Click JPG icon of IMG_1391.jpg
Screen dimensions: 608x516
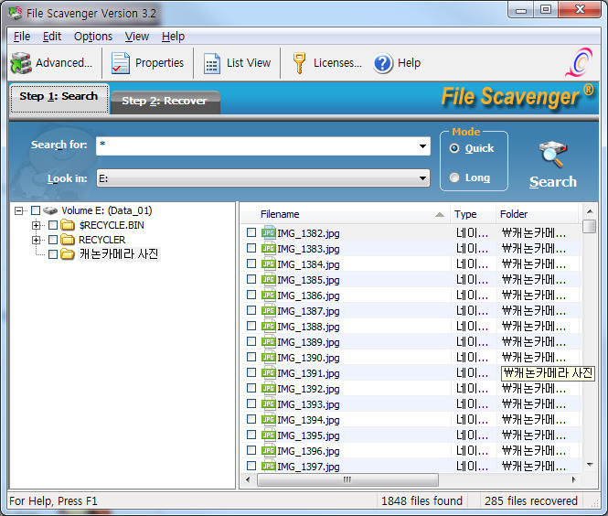pos(268,372)
